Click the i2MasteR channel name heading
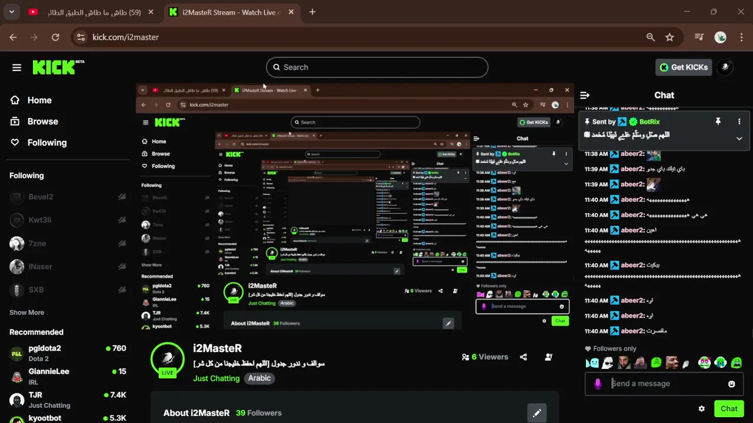 tap(217, 348)
